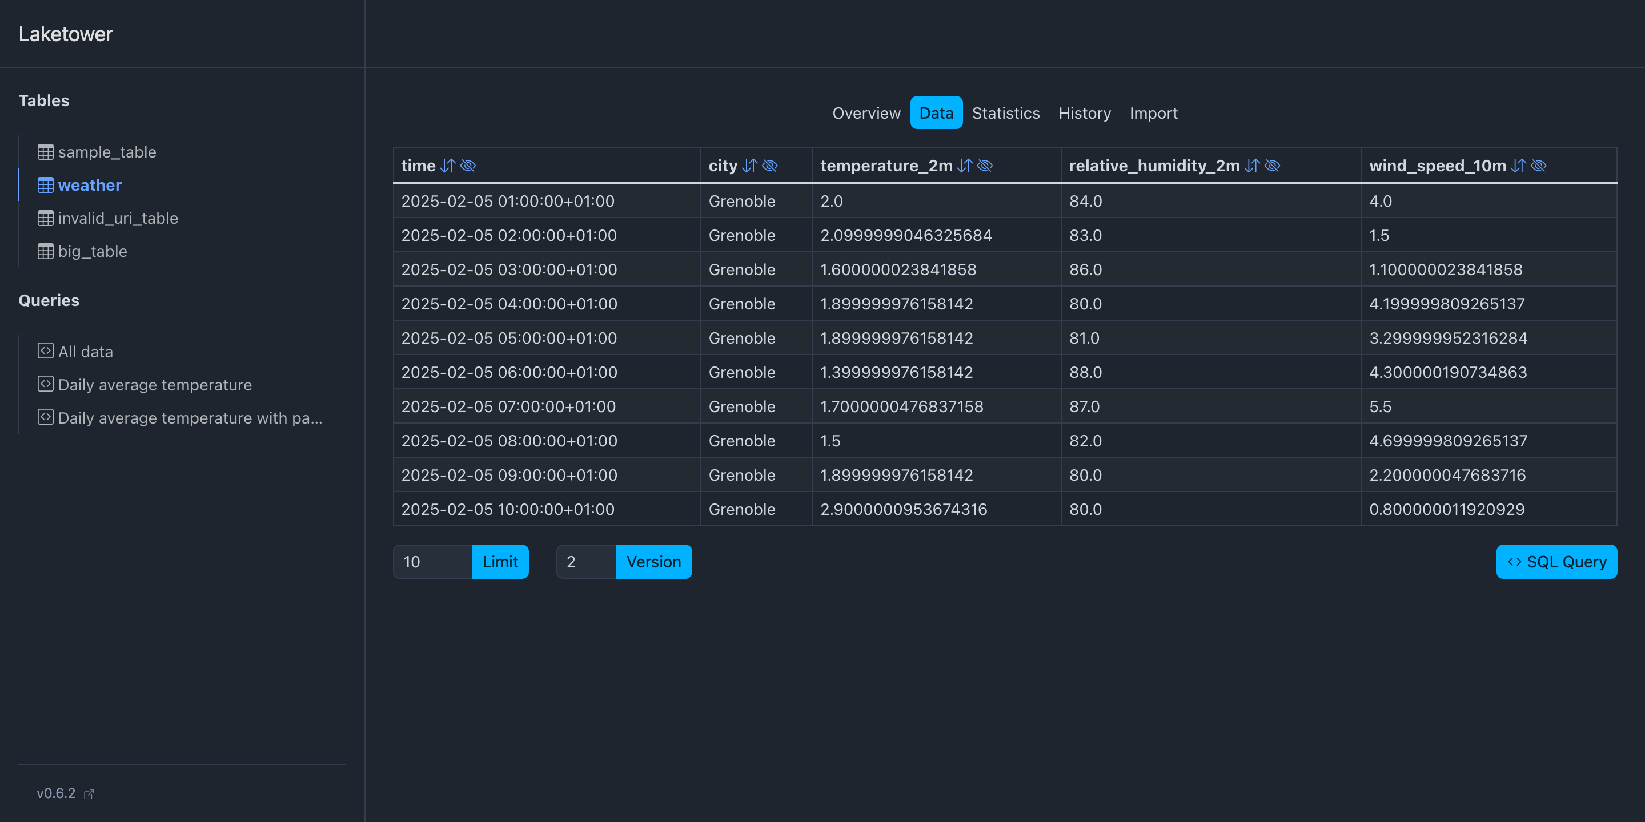Screen dimensions: 1645x822
Task: Click the Version button
Action: pyautogui.click(x=653, y=562)
